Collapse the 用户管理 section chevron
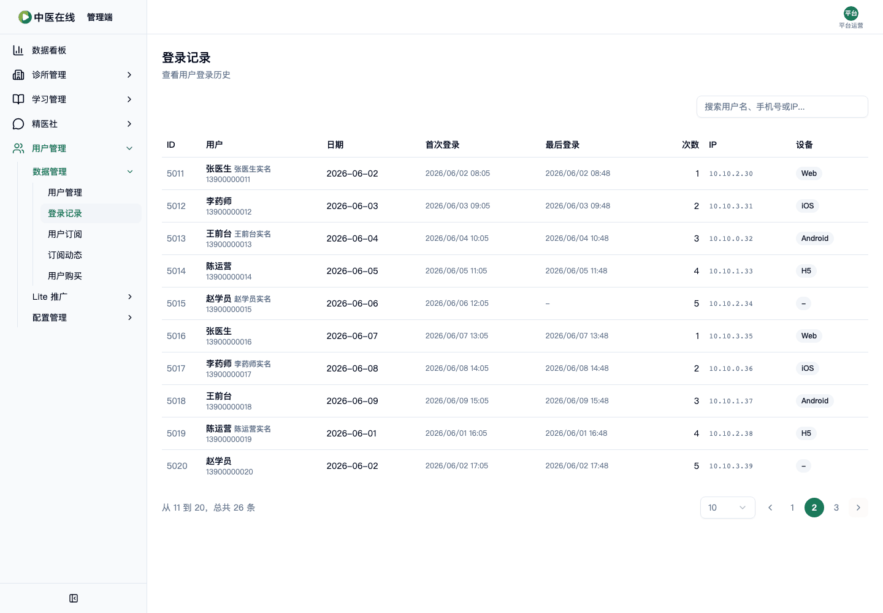Viewport: 883px width, 613px height. pos(129,148)
